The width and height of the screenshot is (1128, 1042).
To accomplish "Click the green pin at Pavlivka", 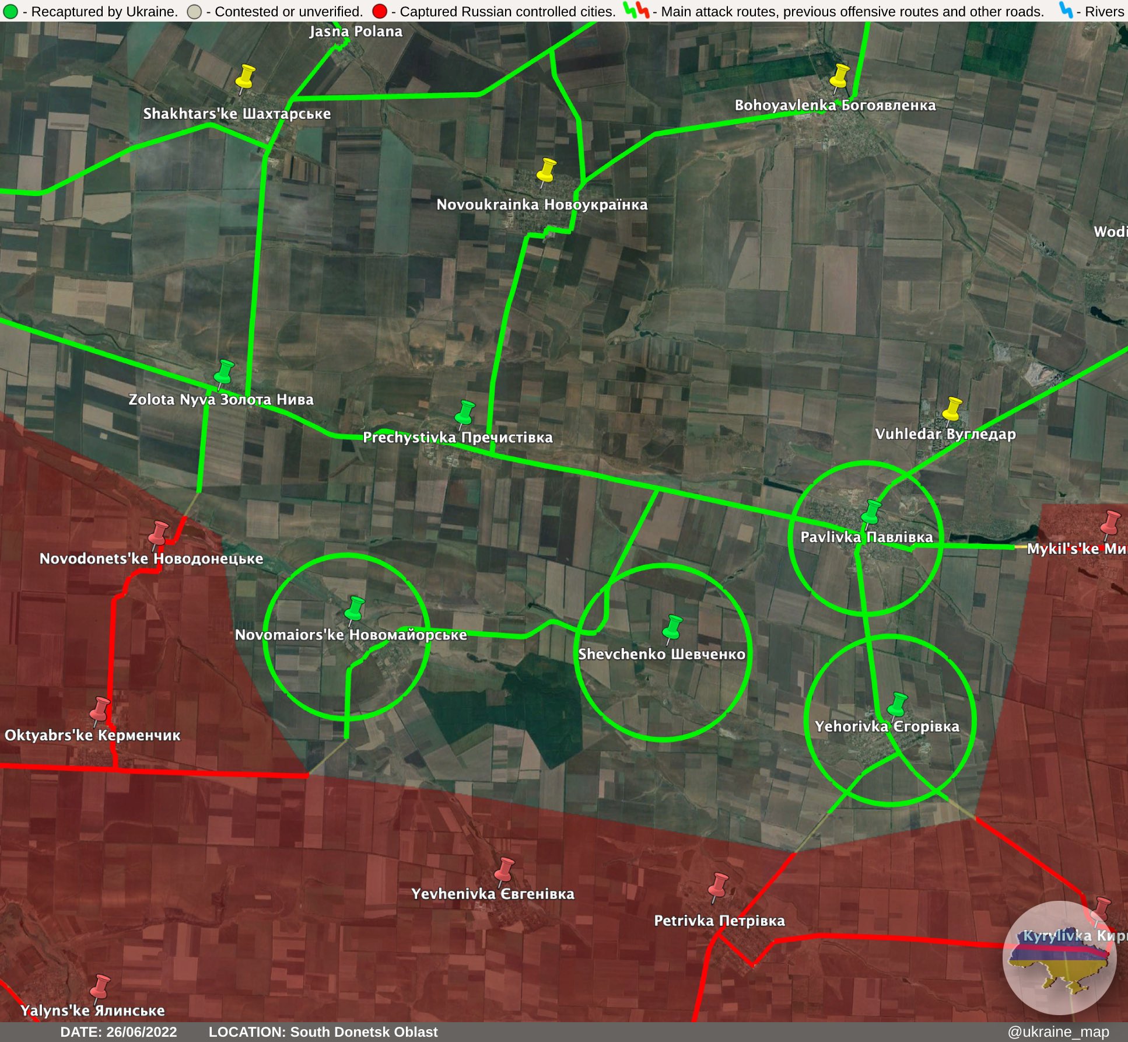I will (871, 512).
